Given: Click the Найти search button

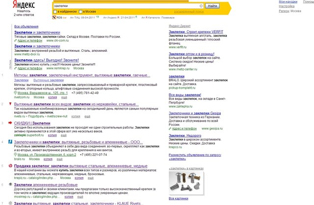Looking at the screenshot, I should pos(212,6).
